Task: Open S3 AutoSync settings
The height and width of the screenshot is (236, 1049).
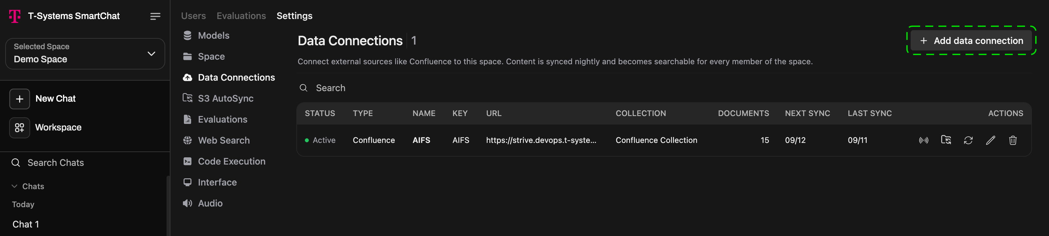Action: pos(218,98)
